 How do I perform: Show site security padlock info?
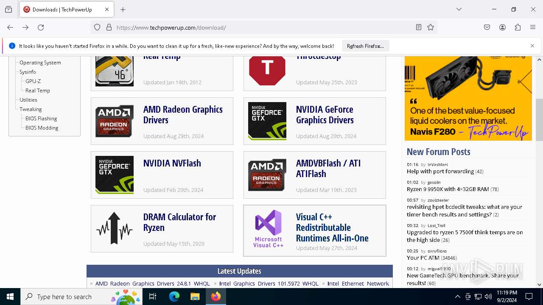point(109,28)
